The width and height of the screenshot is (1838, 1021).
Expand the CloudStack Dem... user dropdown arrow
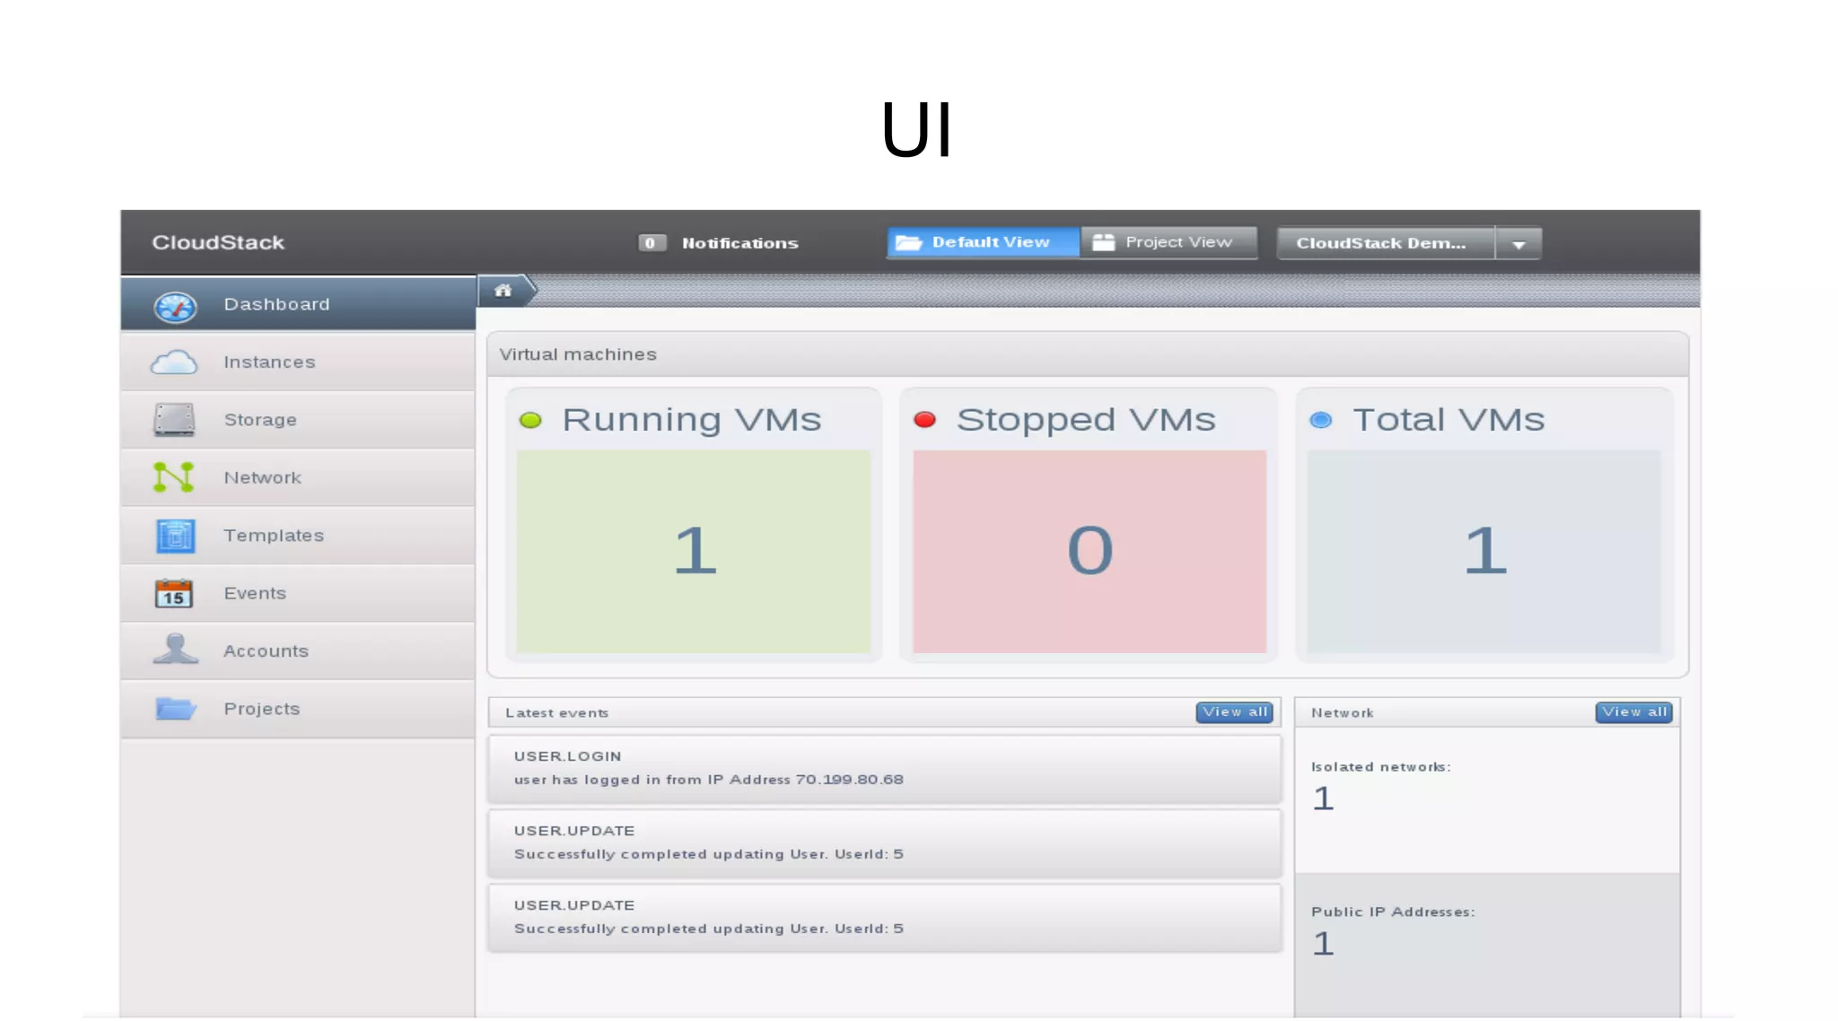pos(1519,244)
